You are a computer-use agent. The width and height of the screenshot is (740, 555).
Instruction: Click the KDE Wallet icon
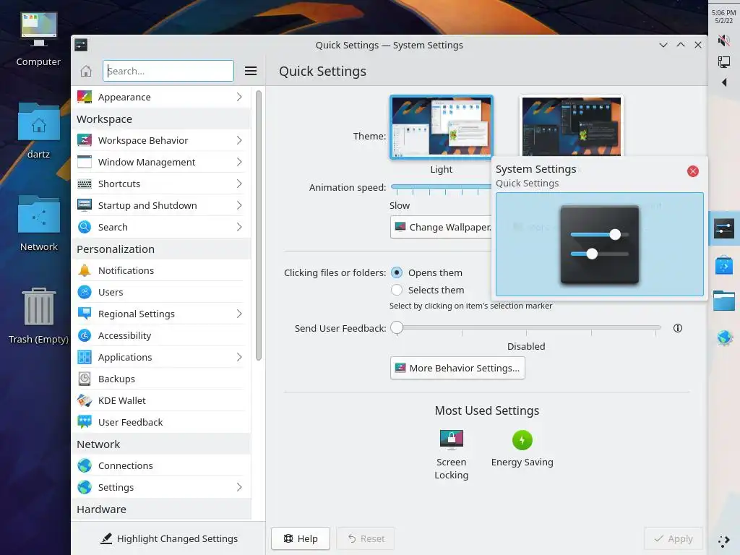click(85, 400)
